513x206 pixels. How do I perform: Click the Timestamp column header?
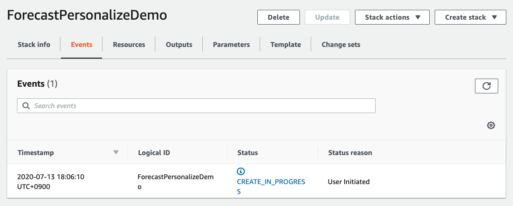point(36,152)
